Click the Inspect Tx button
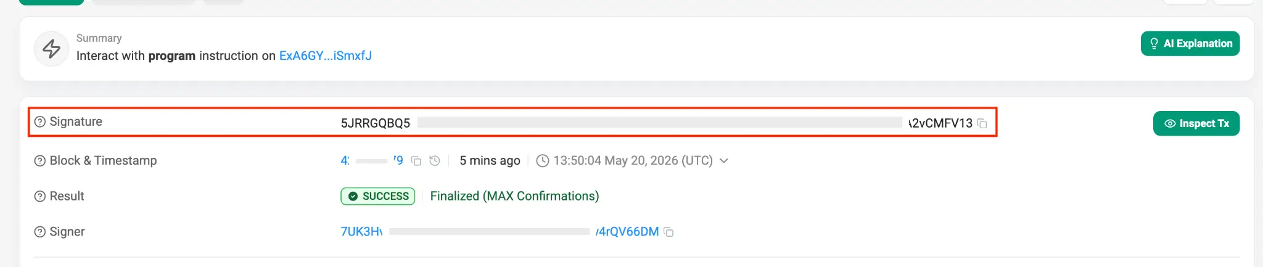 (x=1196, y=123)
